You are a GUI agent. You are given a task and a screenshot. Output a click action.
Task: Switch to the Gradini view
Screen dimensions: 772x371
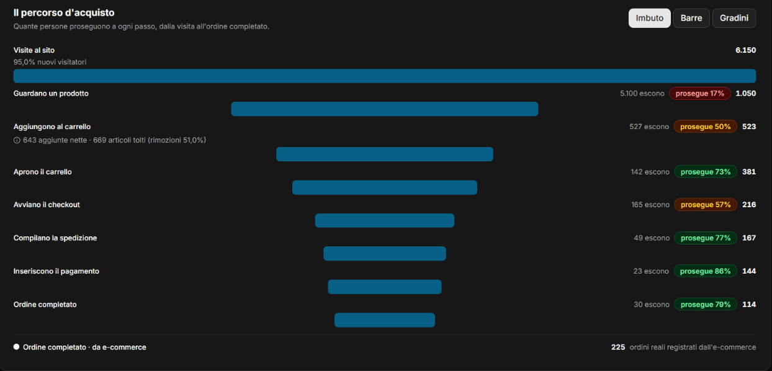[x=734, y=18]
